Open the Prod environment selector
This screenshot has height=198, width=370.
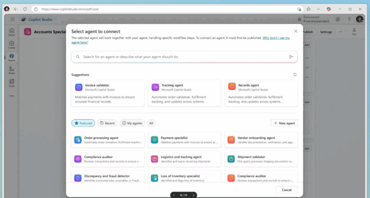pyautogui.click(x=313, y=19)
